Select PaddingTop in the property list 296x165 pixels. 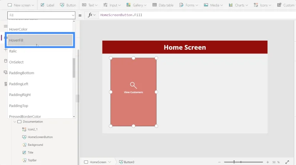point(40,106)
